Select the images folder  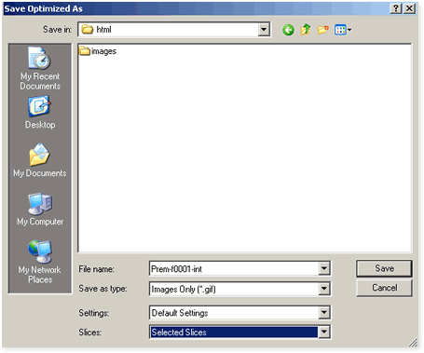pos(98,51)
